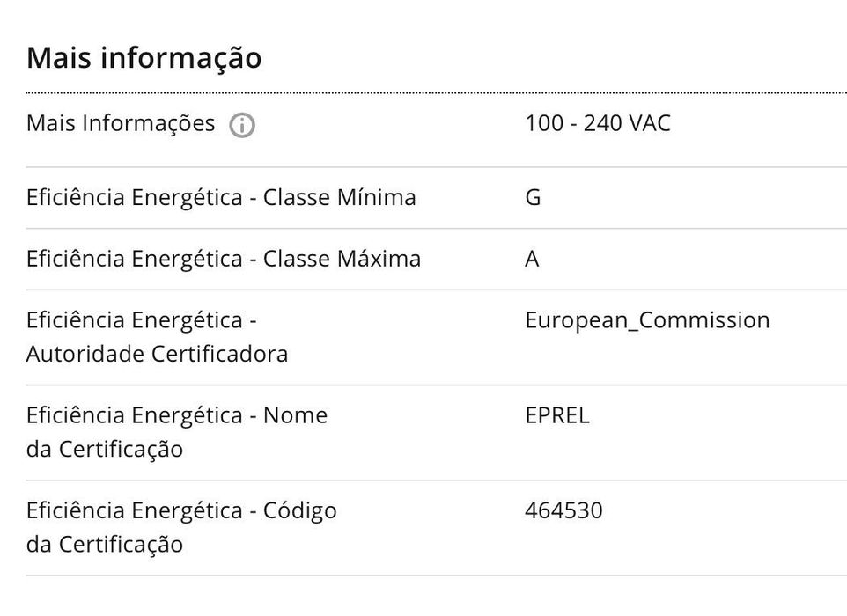Click 'da Certificação' under the Código label
This screenshot has width=847, height=616.
(105, 545)
